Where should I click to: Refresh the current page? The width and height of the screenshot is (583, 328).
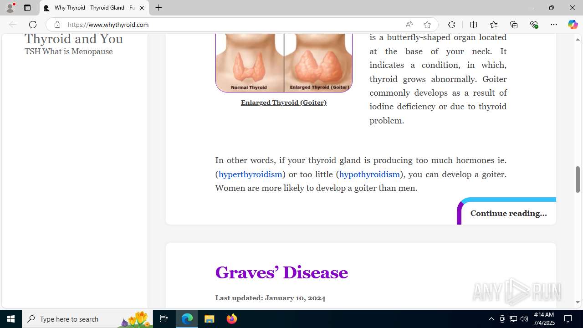click(33, 25)
